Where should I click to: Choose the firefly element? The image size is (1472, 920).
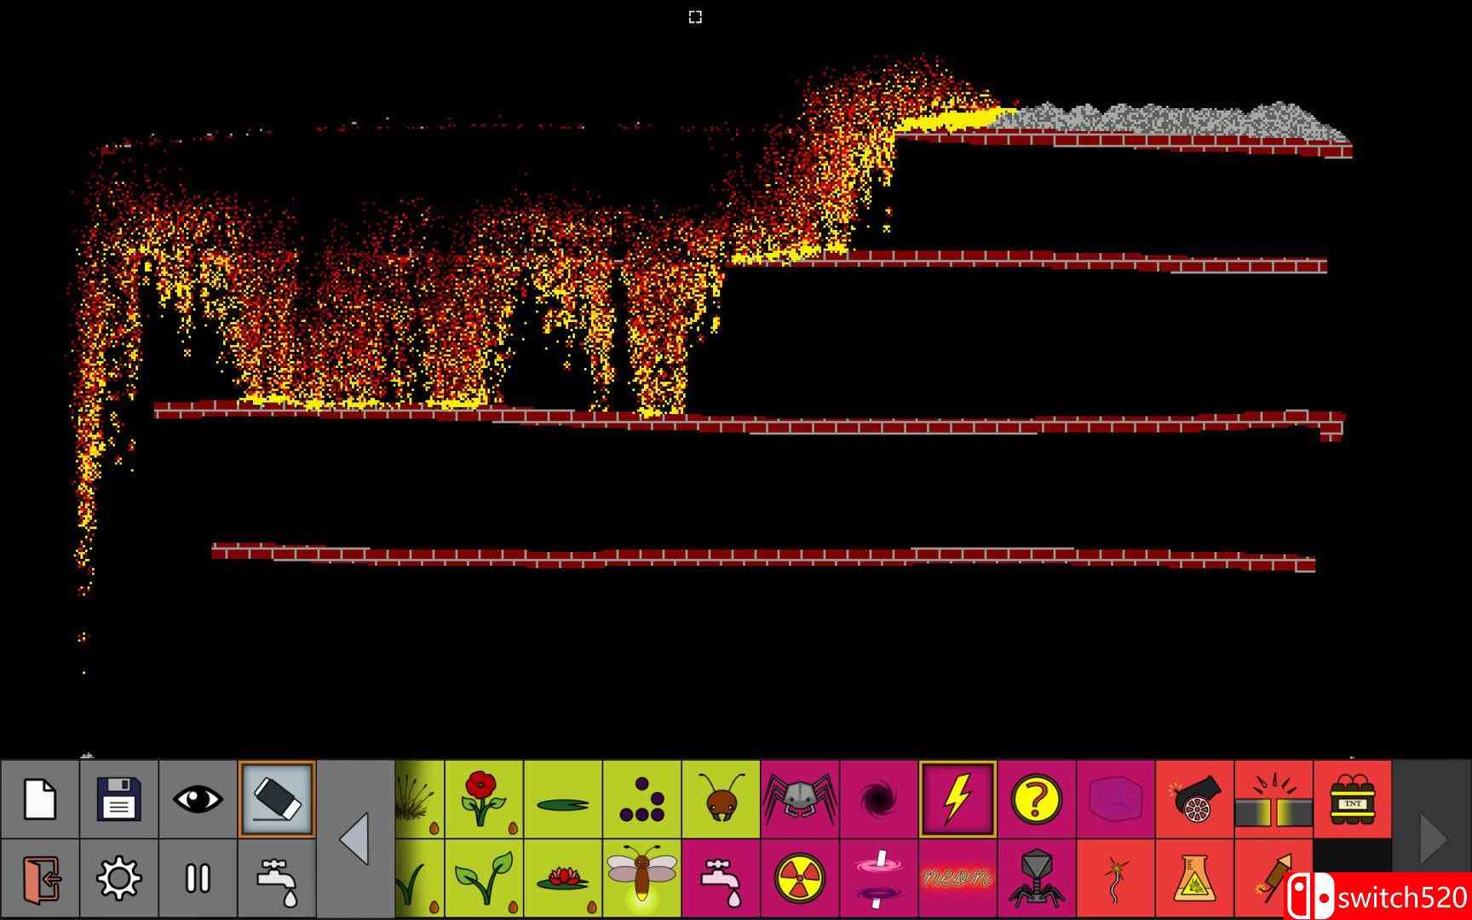[x=641, y=877]
